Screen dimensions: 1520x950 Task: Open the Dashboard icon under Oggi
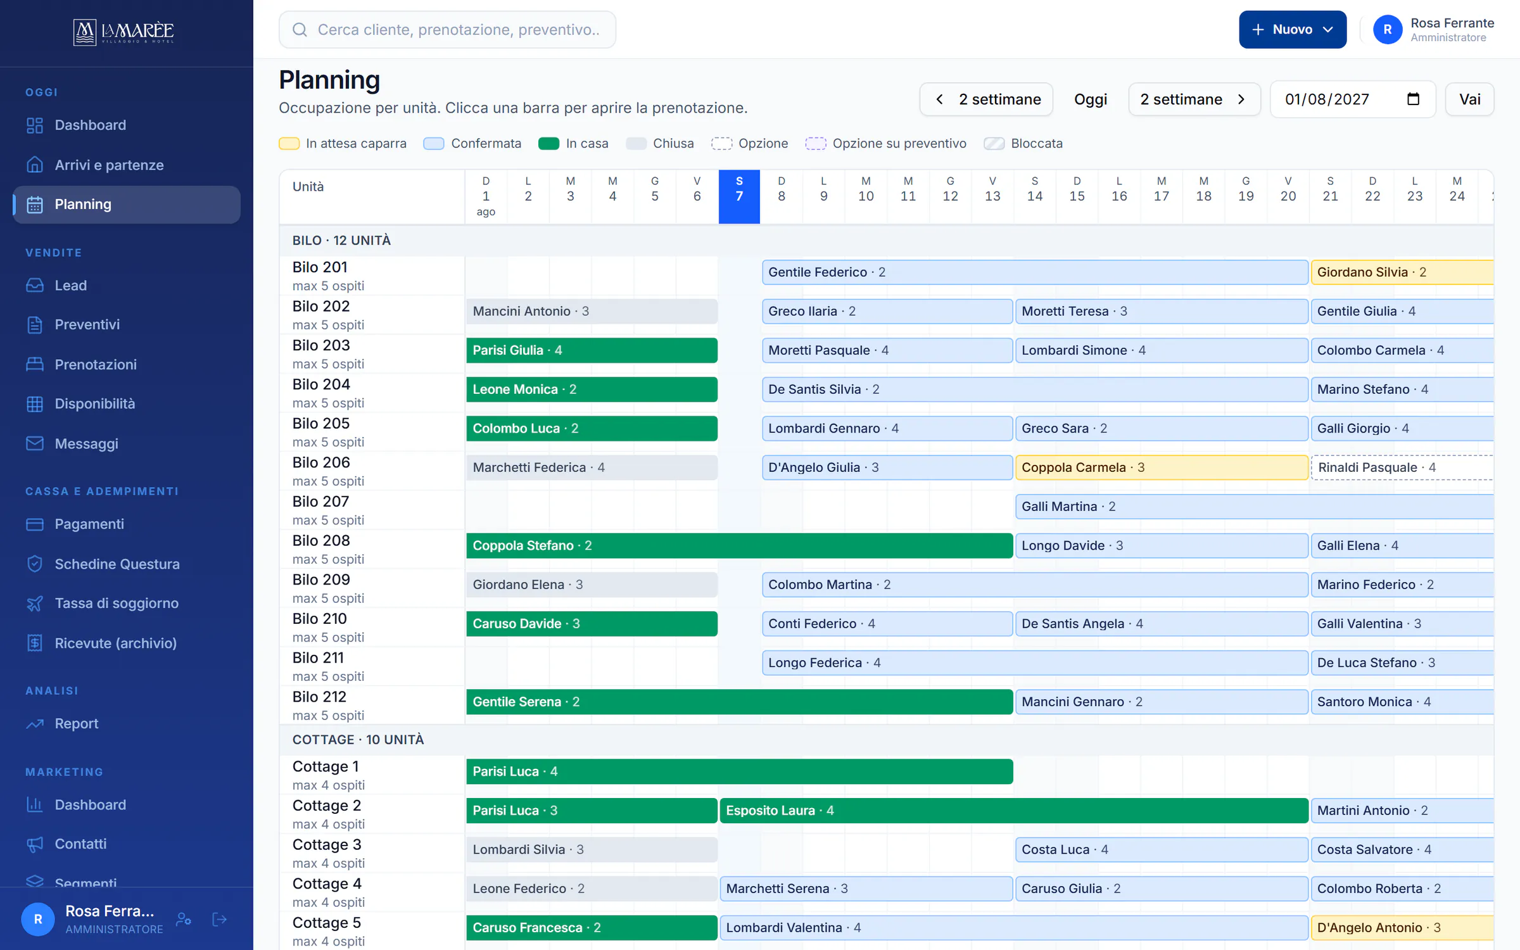point(35,125)
